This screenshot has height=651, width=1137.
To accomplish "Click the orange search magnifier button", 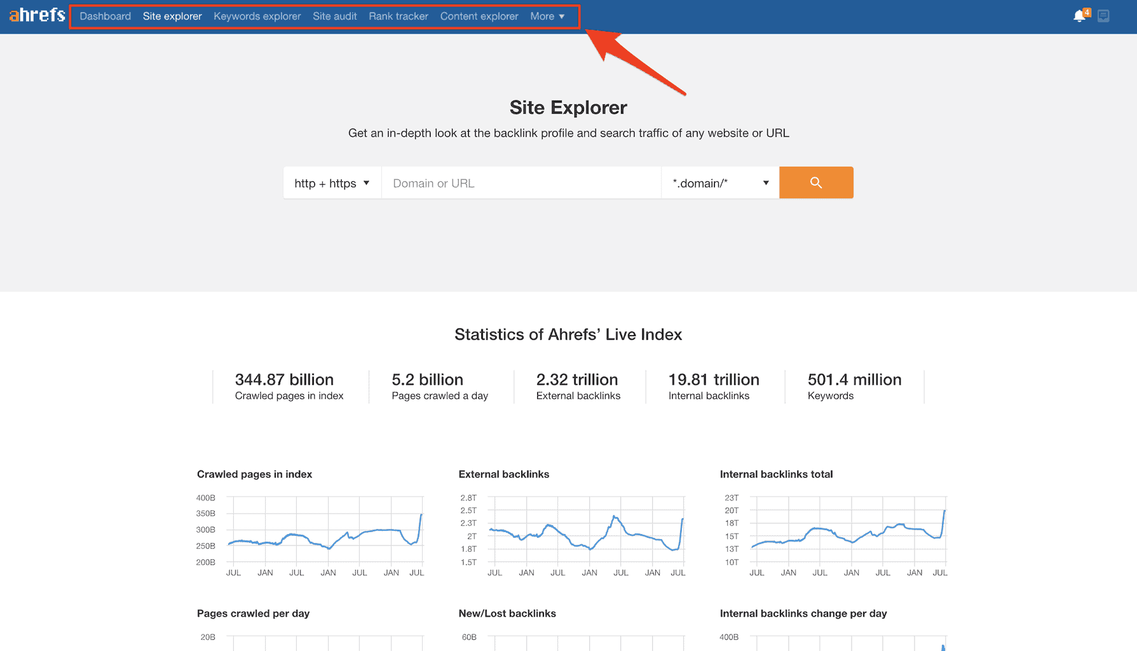I will [x=816, y=182].
